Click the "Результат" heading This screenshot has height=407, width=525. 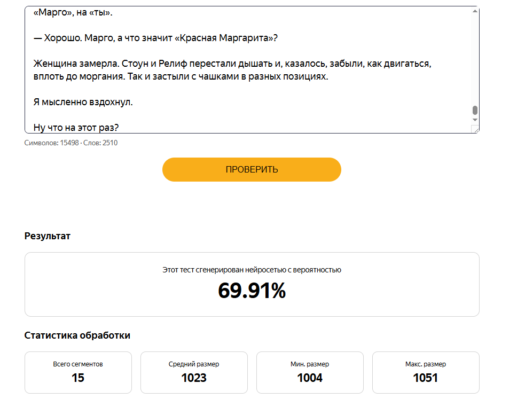pyautogui.click(x=47, y=236)
